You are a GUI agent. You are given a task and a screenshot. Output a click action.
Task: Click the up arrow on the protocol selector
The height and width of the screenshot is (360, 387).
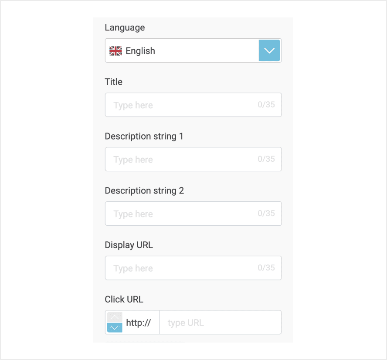[114, 316]
